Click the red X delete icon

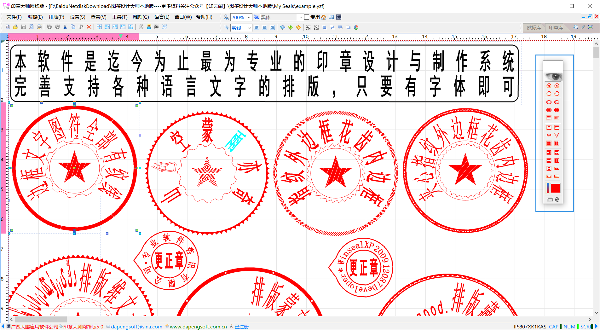[x=89, y=27]
